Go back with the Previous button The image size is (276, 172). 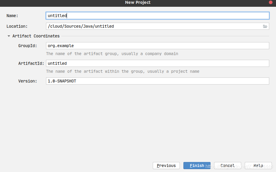(166, 166)
